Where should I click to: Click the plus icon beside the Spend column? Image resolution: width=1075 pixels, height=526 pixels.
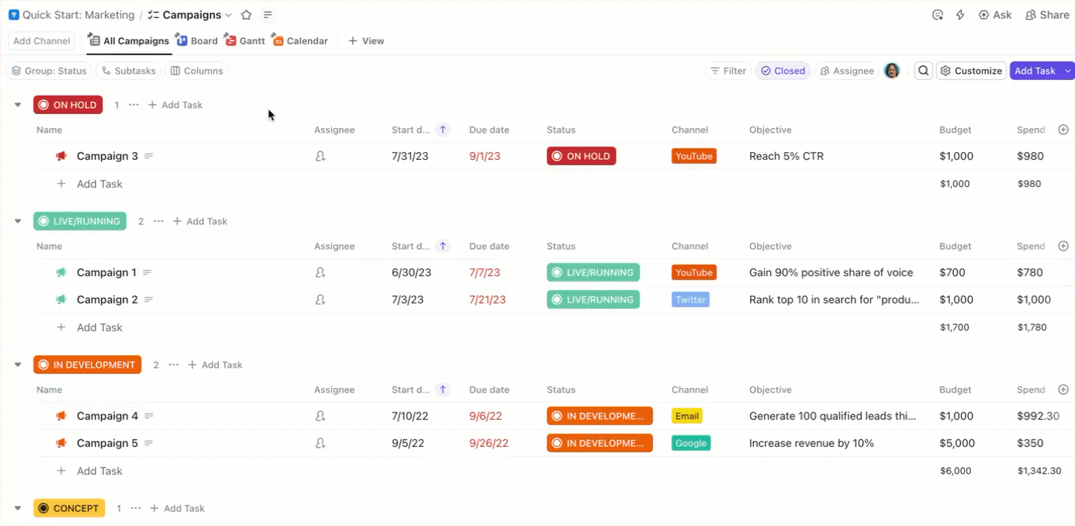click(x=1063, y=130)
